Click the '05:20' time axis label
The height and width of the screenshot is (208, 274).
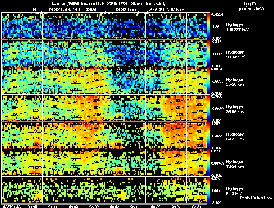point(155,207)
